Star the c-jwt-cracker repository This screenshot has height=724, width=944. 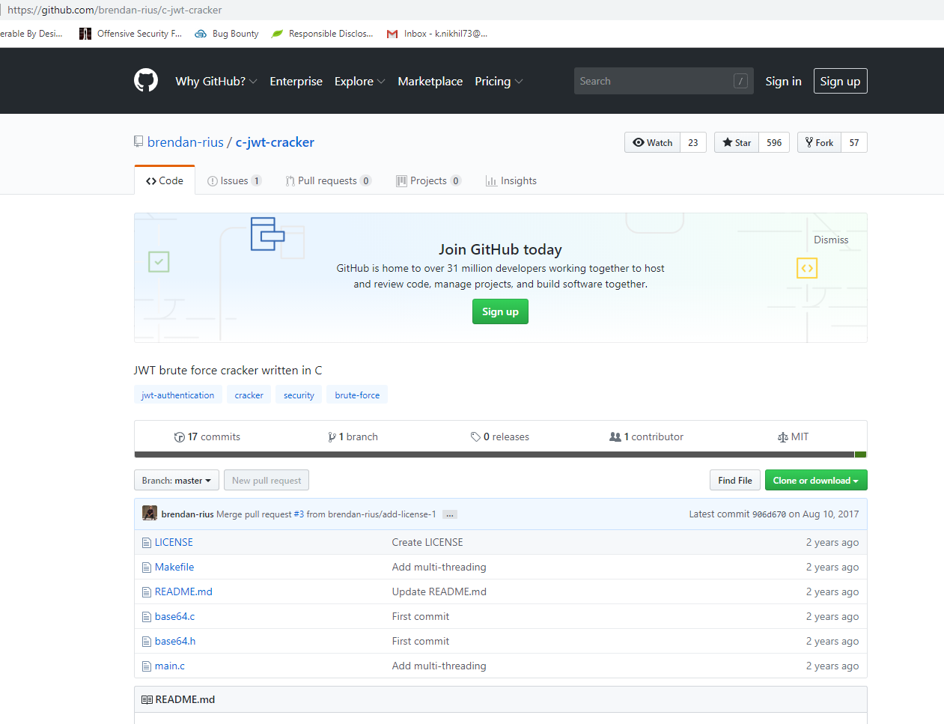pyautogui.click(x=737, y=143)
